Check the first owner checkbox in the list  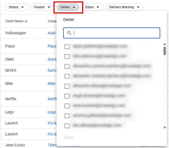tap(67, 47)
